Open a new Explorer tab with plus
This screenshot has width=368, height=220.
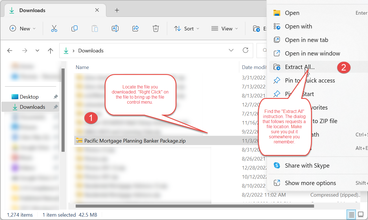117,10
